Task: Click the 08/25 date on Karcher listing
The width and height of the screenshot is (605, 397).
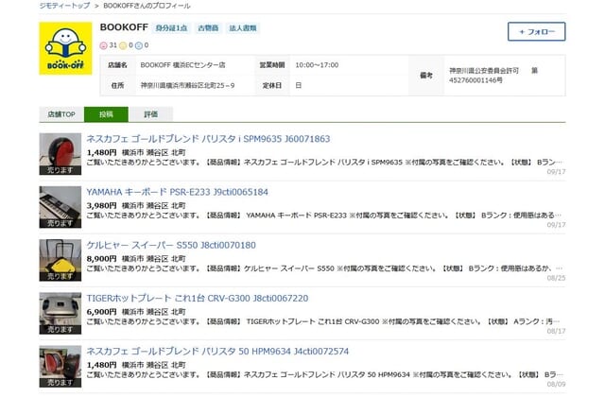Action: (556, 278)
